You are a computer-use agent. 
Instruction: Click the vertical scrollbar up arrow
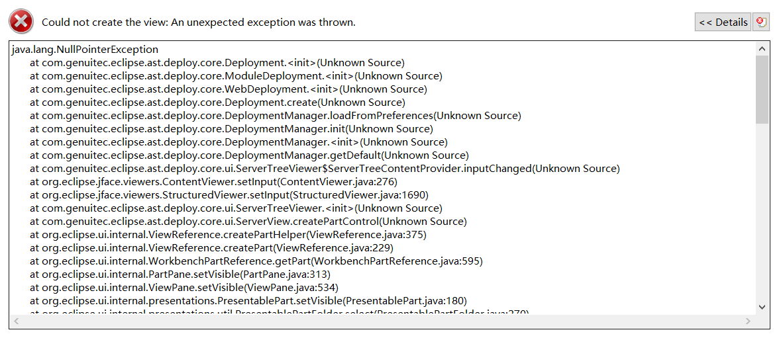pyautogui.click(x=762, y=48)
